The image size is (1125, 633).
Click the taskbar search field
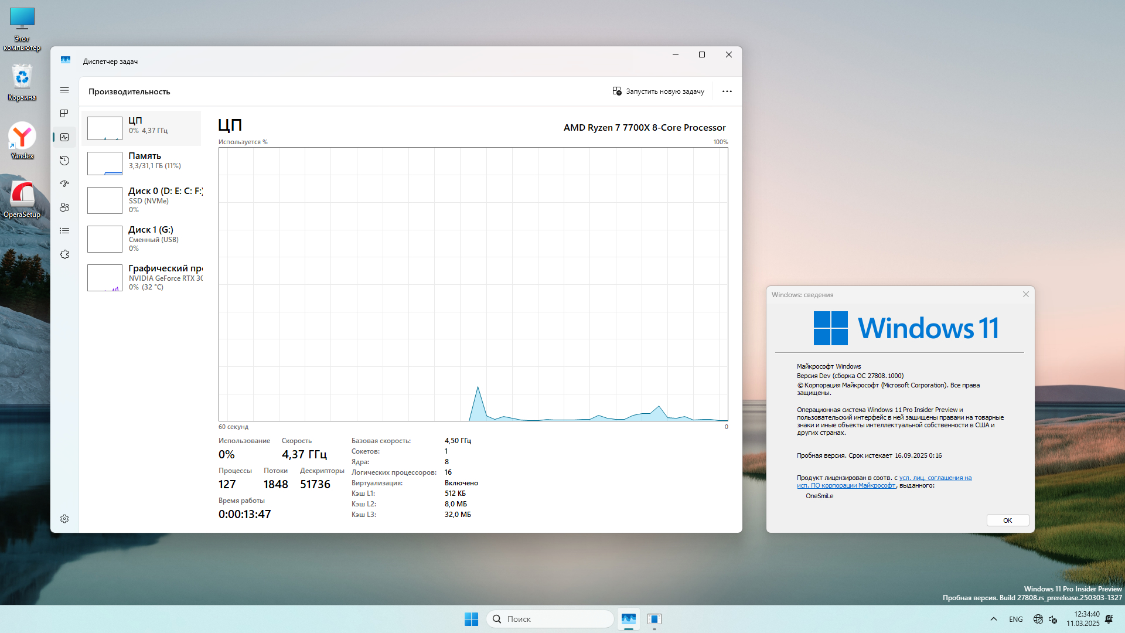tap(551, 619)
